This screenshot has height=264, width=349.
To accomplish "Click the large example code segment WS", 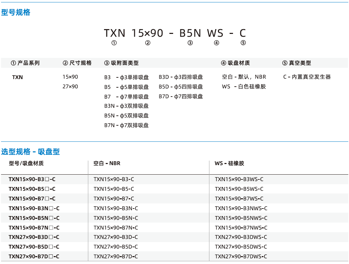I will [x=215, y=33].
